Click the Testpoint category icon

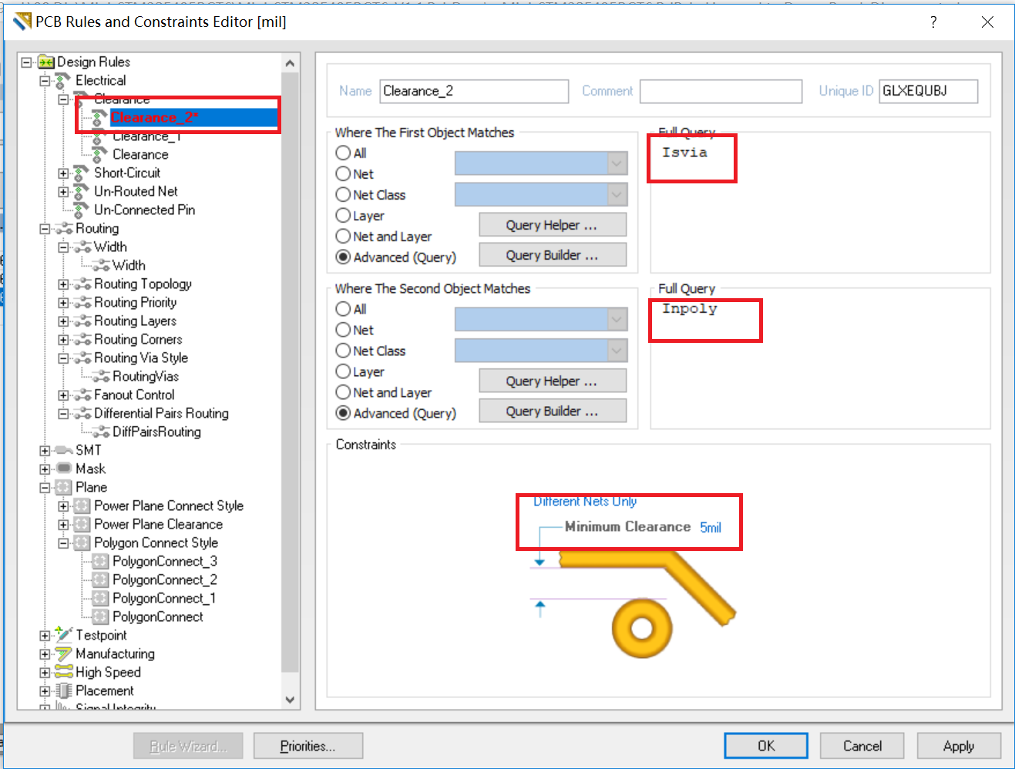pos(64,635)
